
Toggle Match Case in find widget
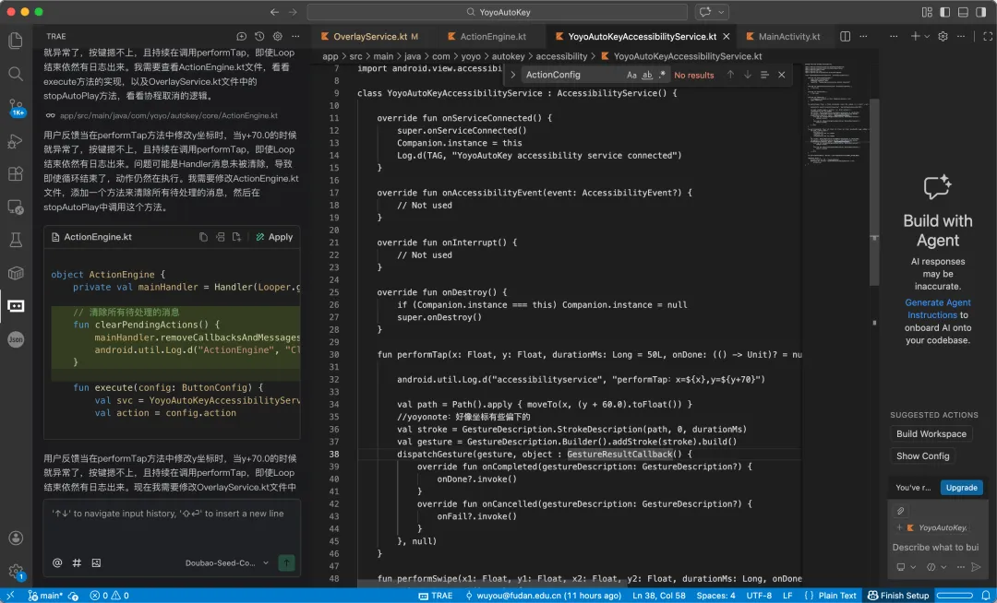pyautogui.click(x=631, y=75)
